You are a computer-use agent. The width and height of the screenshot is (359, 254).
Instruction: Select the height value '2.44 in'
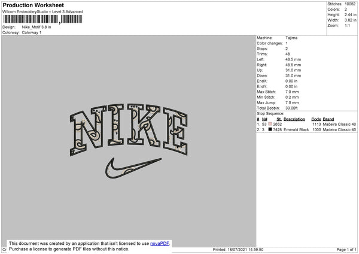pyautogui.click(x=350, y=14)
